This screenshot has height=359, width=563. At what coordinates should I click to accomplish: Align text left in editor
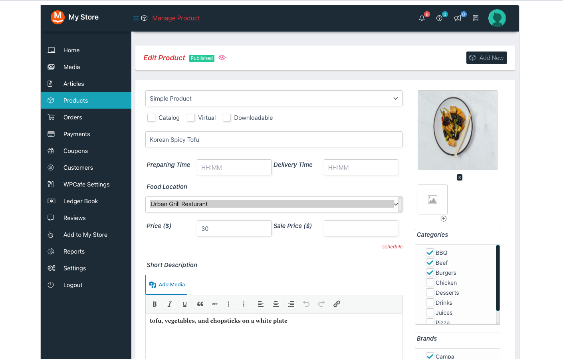(261, 304)
